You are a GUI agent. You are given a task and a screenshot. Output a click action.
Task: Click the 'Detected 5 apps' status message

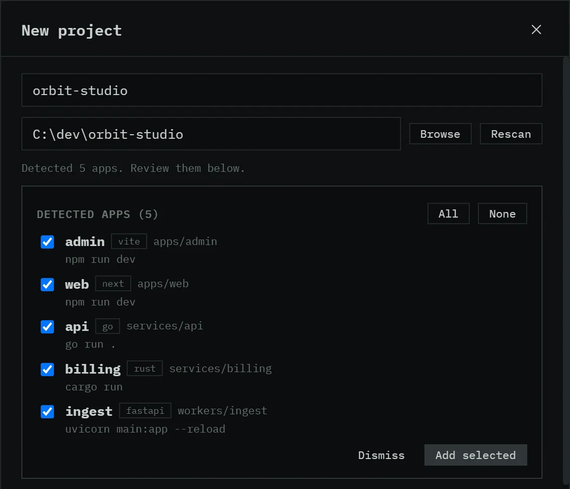133,168
